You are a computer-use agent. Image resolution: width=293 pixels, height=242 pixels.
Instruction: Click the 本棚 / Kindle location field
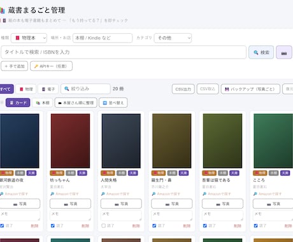pos(103,38)
